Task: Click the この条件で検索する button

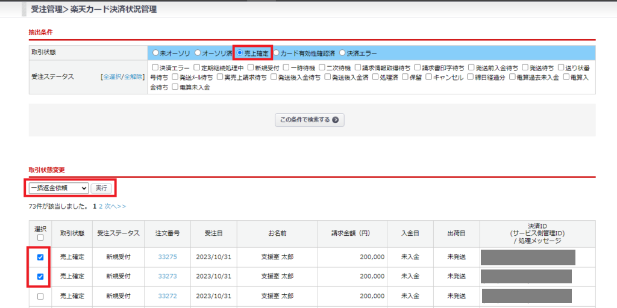Action: coord(310,120)
